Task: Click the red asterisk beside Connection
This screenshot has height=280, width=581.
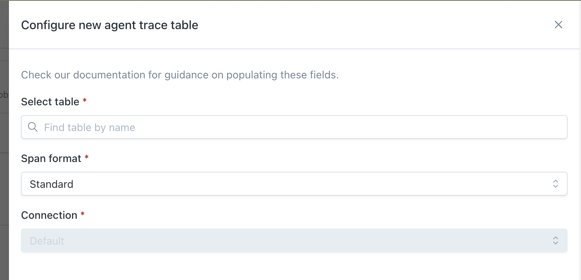Action: pyautogui.click(x=83, y=214)
